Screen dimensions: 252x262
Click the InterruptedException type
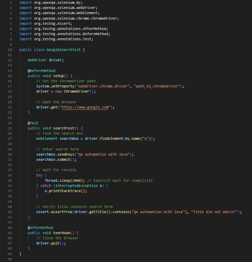point(76,186)
